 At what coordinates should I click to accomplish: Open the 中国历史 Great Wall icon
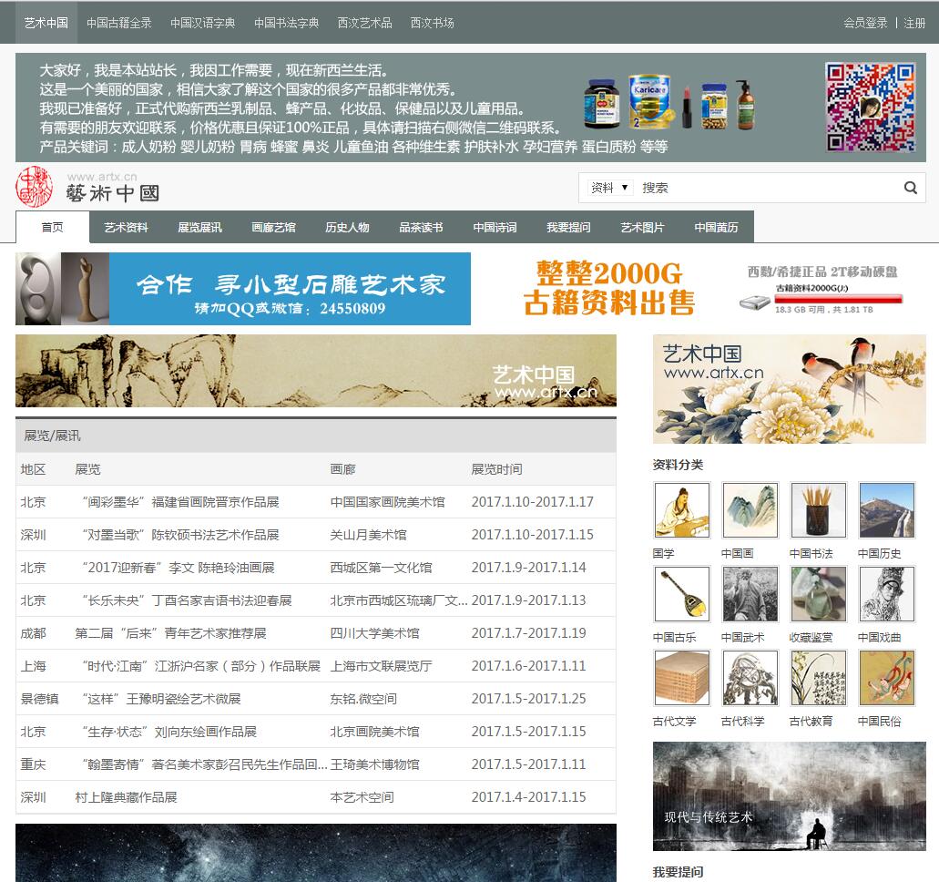[886, 510]
